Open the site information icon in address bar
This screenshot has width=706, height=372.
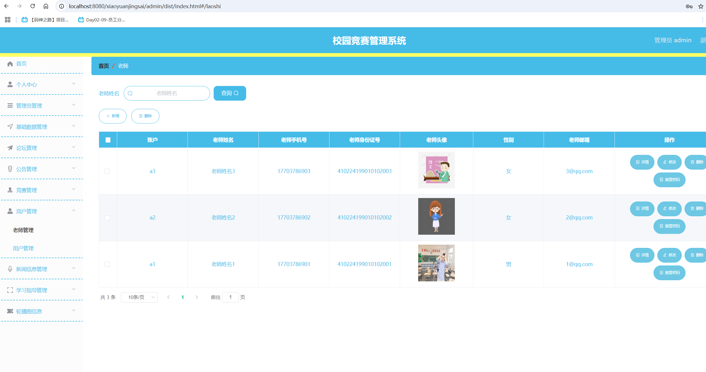click(62, 6)
